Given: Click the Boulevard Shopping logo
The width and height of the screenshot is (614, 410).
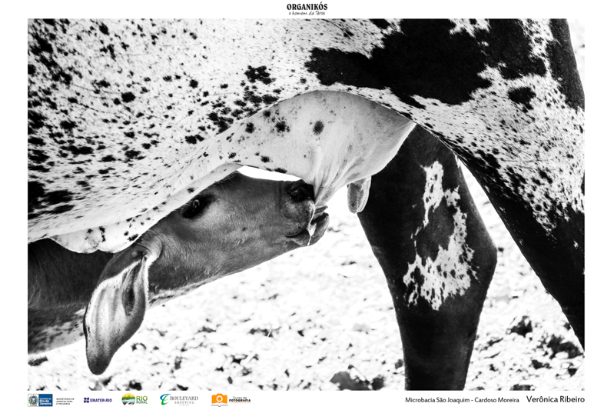Looking at the screenshot, I should point(179,399).
